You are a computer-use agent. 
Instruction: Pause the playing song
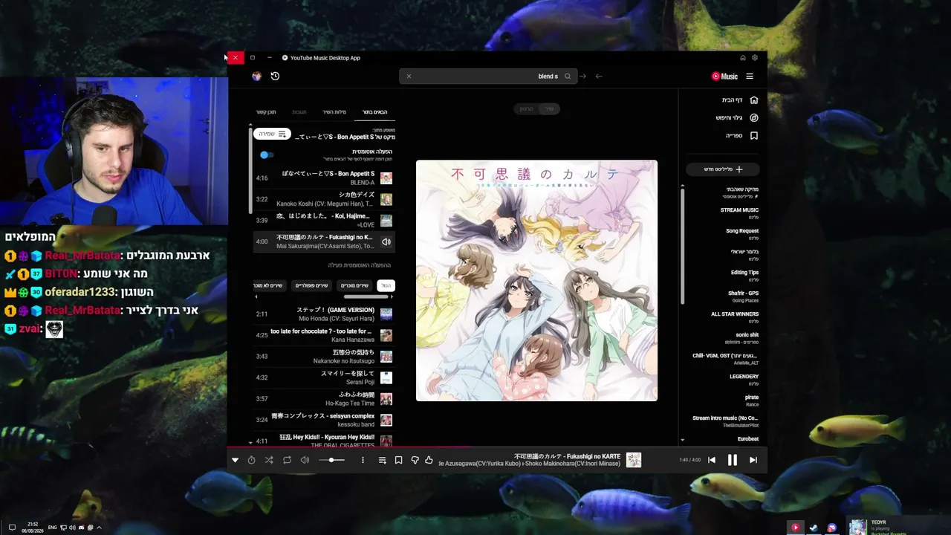733,460
